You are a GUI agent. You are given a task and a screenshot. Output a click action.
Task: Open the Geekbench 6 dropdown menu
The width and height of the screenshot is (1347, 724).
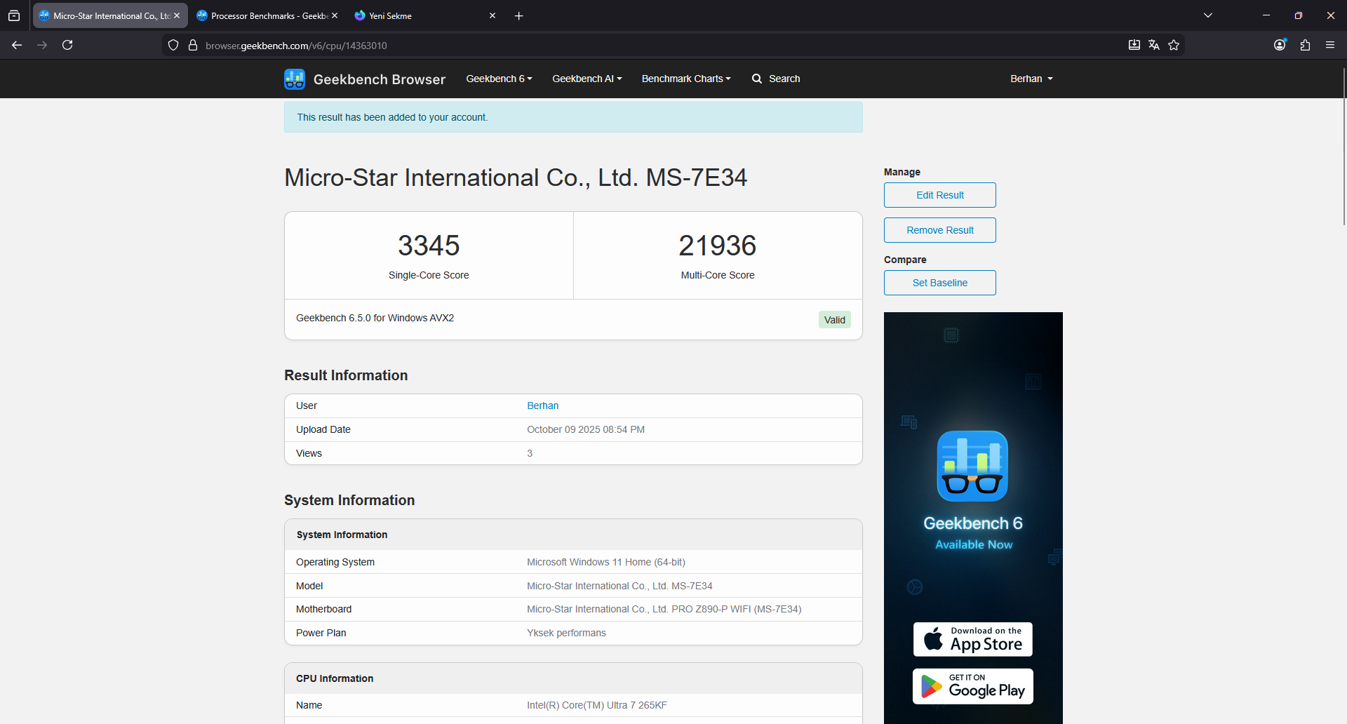499,79
